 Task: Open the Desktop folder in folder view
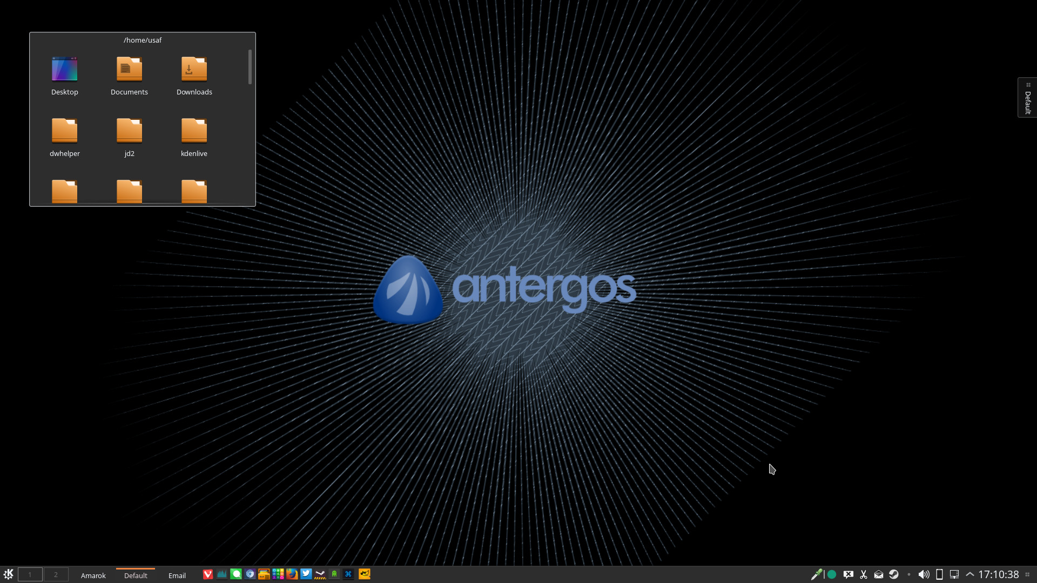(65, 76)
